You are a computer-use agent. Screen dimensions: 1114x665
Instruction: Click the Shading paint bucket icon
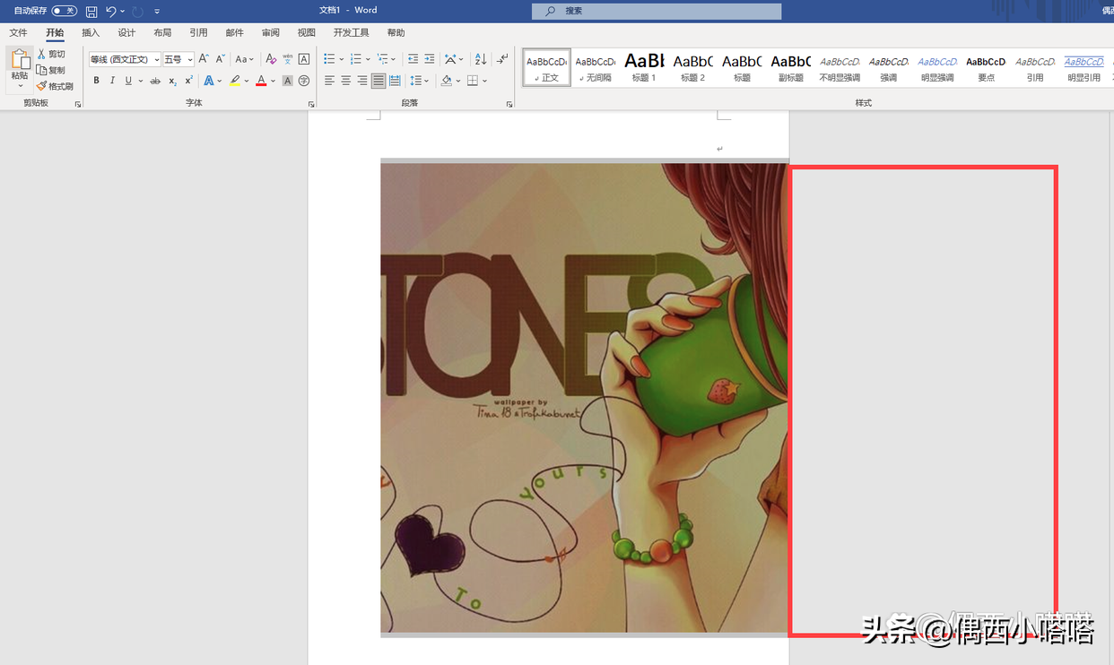(446, 81)
